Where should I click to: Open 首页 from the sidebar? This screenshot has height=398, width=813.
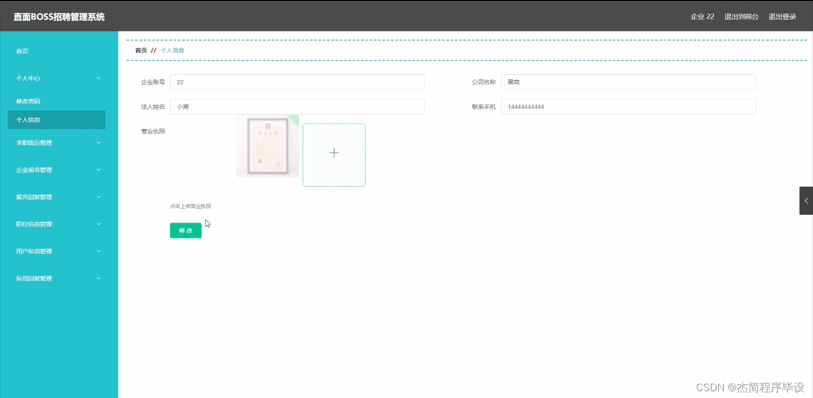coord(23,51)
